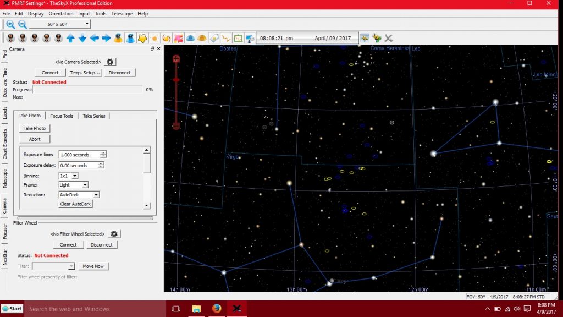Increase Exposure time using its stepper arrow
This screenshot has height=317, width=563.
(103, 152)
